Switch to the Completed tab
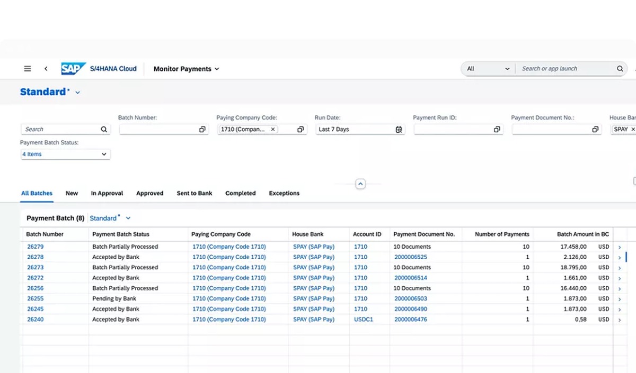 pyautogui.click(x=241, y=193)
